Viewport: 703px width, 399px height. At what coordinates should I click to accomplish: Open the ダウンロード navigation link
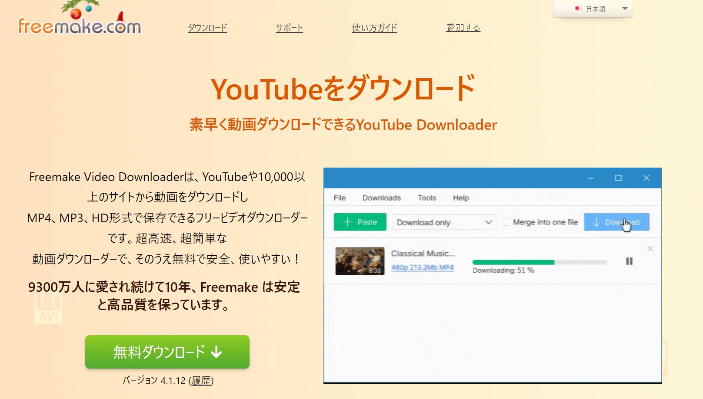coord(207,28)
